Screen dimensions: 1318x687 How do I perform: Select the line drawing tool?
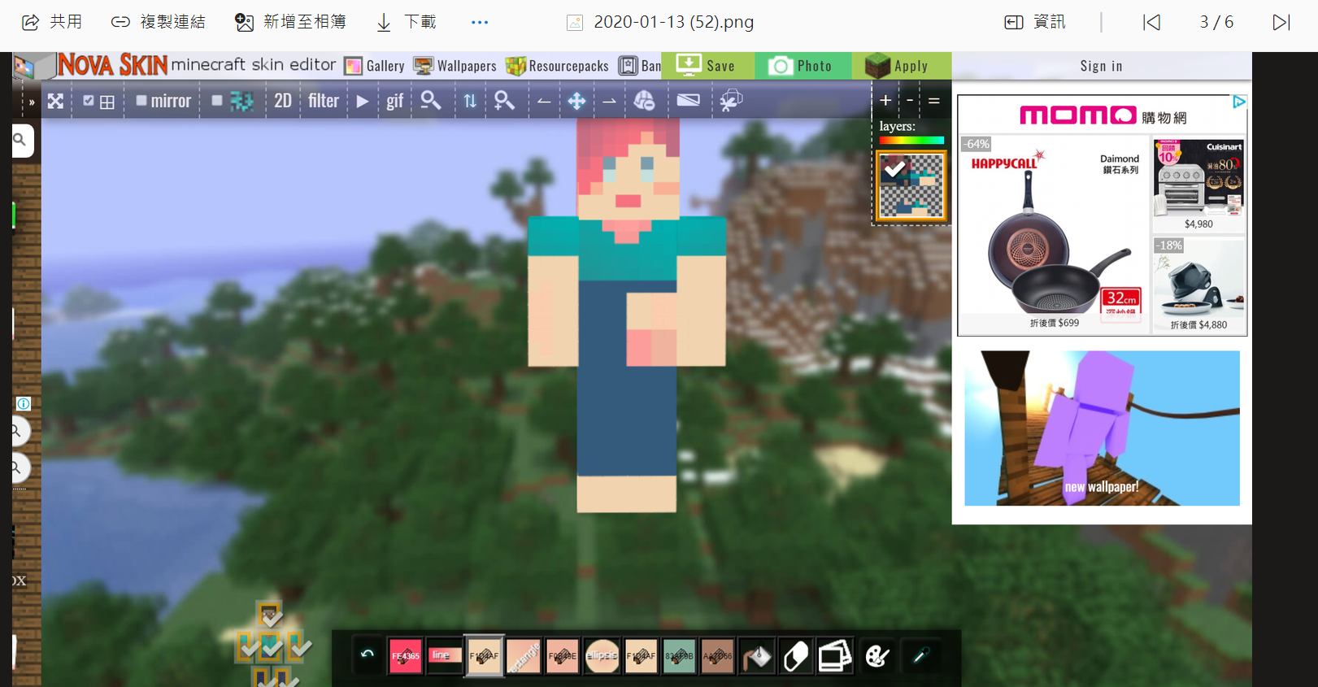(444, 655)
